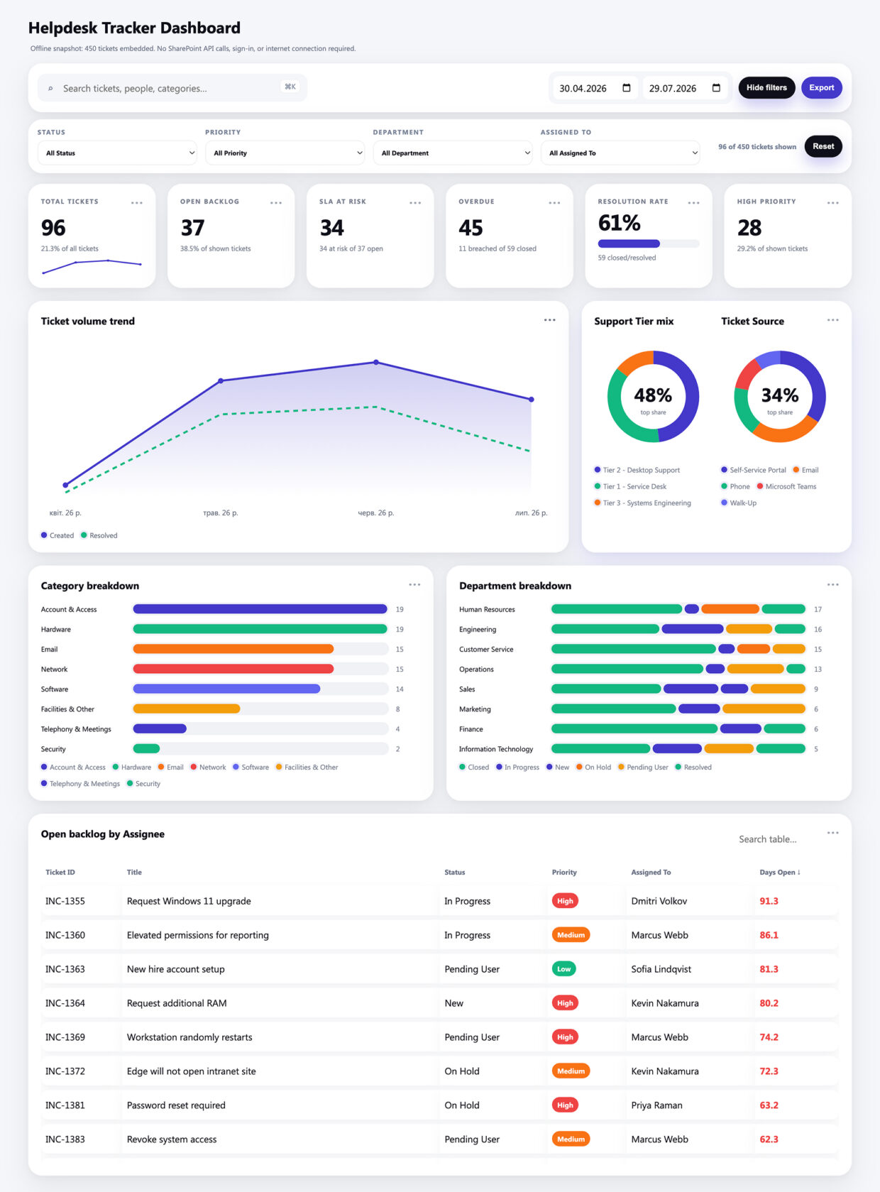Image resolution: width=880 pixels, height=1192 pixels.
Task: Focus the Search tickets input field
Action: pos(172,88)
